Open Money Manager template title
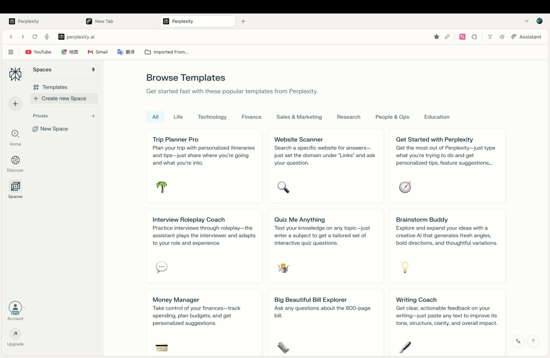 click(x=176, y=300)
